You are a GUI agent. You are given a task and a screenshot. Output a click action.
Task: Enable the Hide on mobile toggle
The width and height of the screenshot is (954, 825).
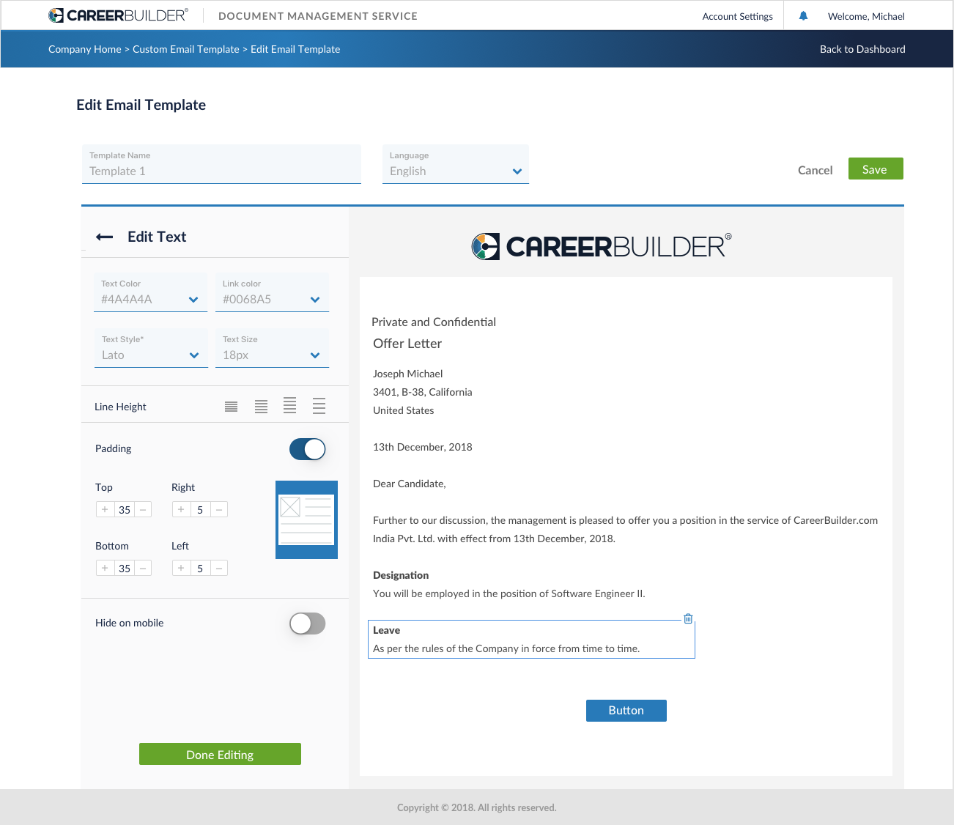pyautogui.click(x=308, y=624)
